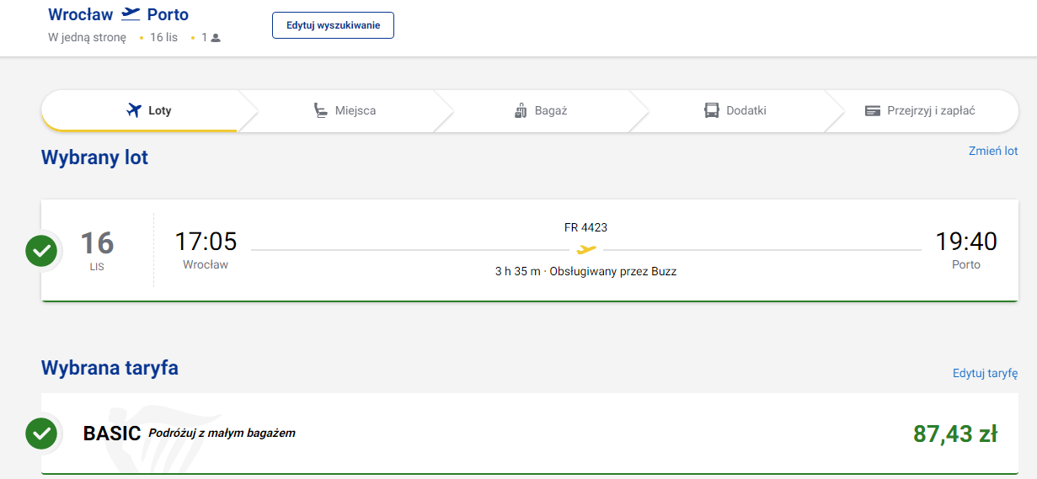
Task: Click the 87,43 zł fare price
Action: click(955, 434)
